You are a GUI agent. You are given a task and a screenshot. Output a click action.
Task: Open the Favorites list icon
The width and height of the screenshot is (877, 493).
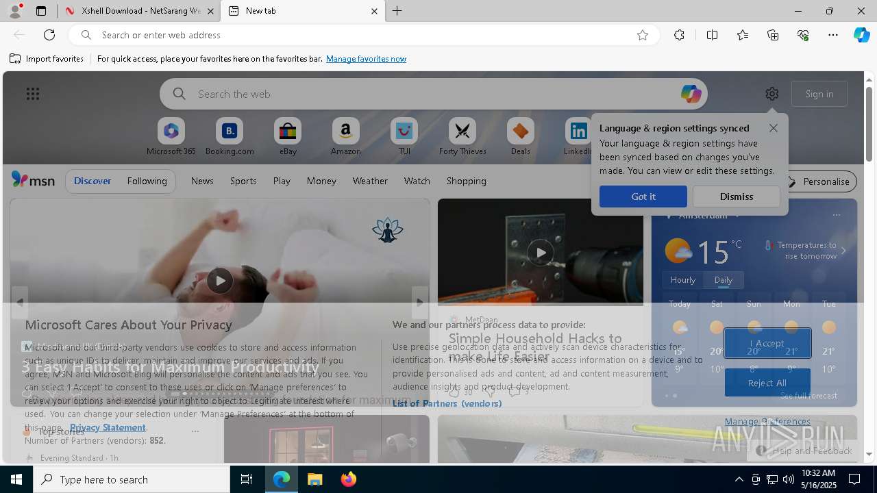click(x=743, y=35)
